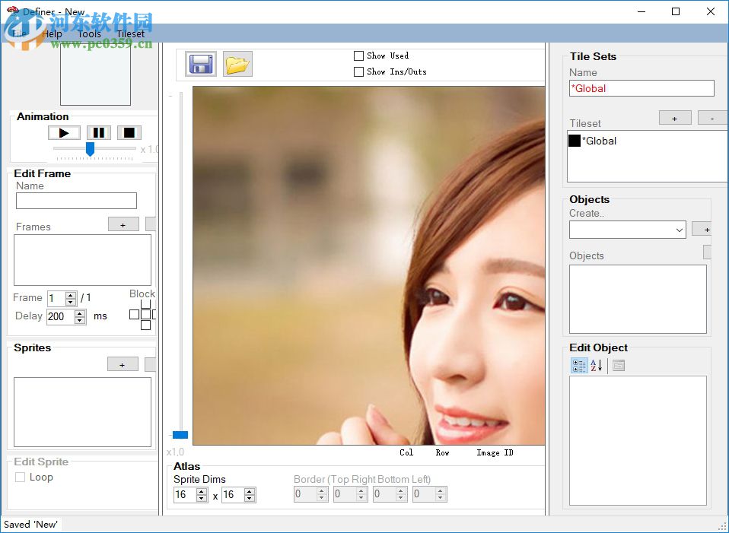Open the Tools menu
The width and height of the screenshot is (729, 533).
click(x=89, y=33)
